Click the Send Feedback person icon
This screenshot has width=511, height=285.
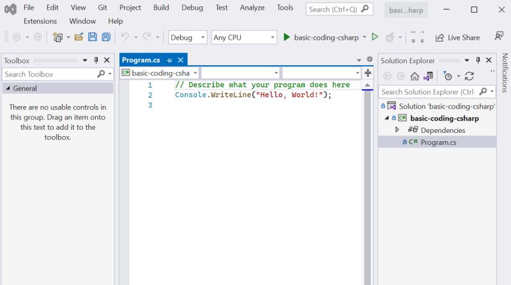[499, 36]
